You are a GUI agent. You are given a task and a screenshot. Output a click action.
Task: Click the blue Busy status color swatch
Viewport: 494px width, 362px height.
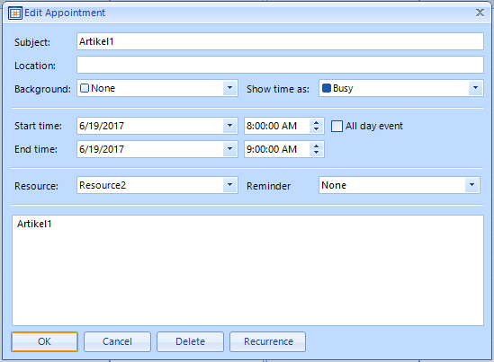327,88
